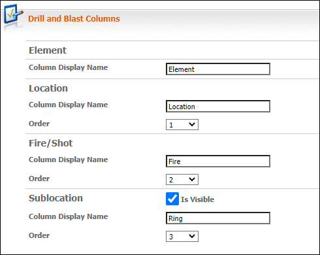The image size is (320, 255).
Task: Click the Order label under Fire/Shot
Action: (x=39, y=178)
